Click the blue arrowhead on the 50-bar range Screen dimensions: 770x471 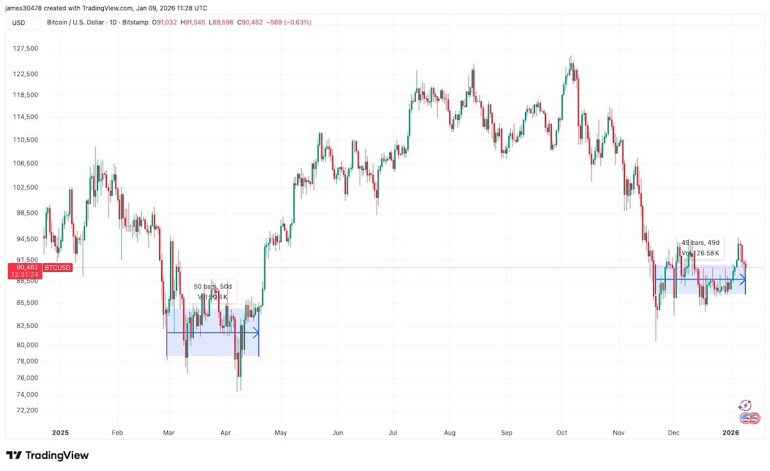click(255, 333)
